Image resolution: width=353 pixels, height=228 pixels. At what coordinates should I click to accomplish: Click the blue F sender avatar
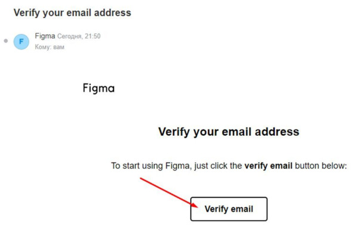pyautogui.click(x=22, y=41)
